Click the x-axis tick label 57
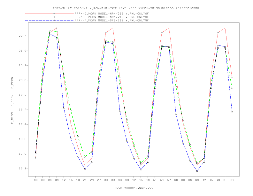 [x=169, y=180]
